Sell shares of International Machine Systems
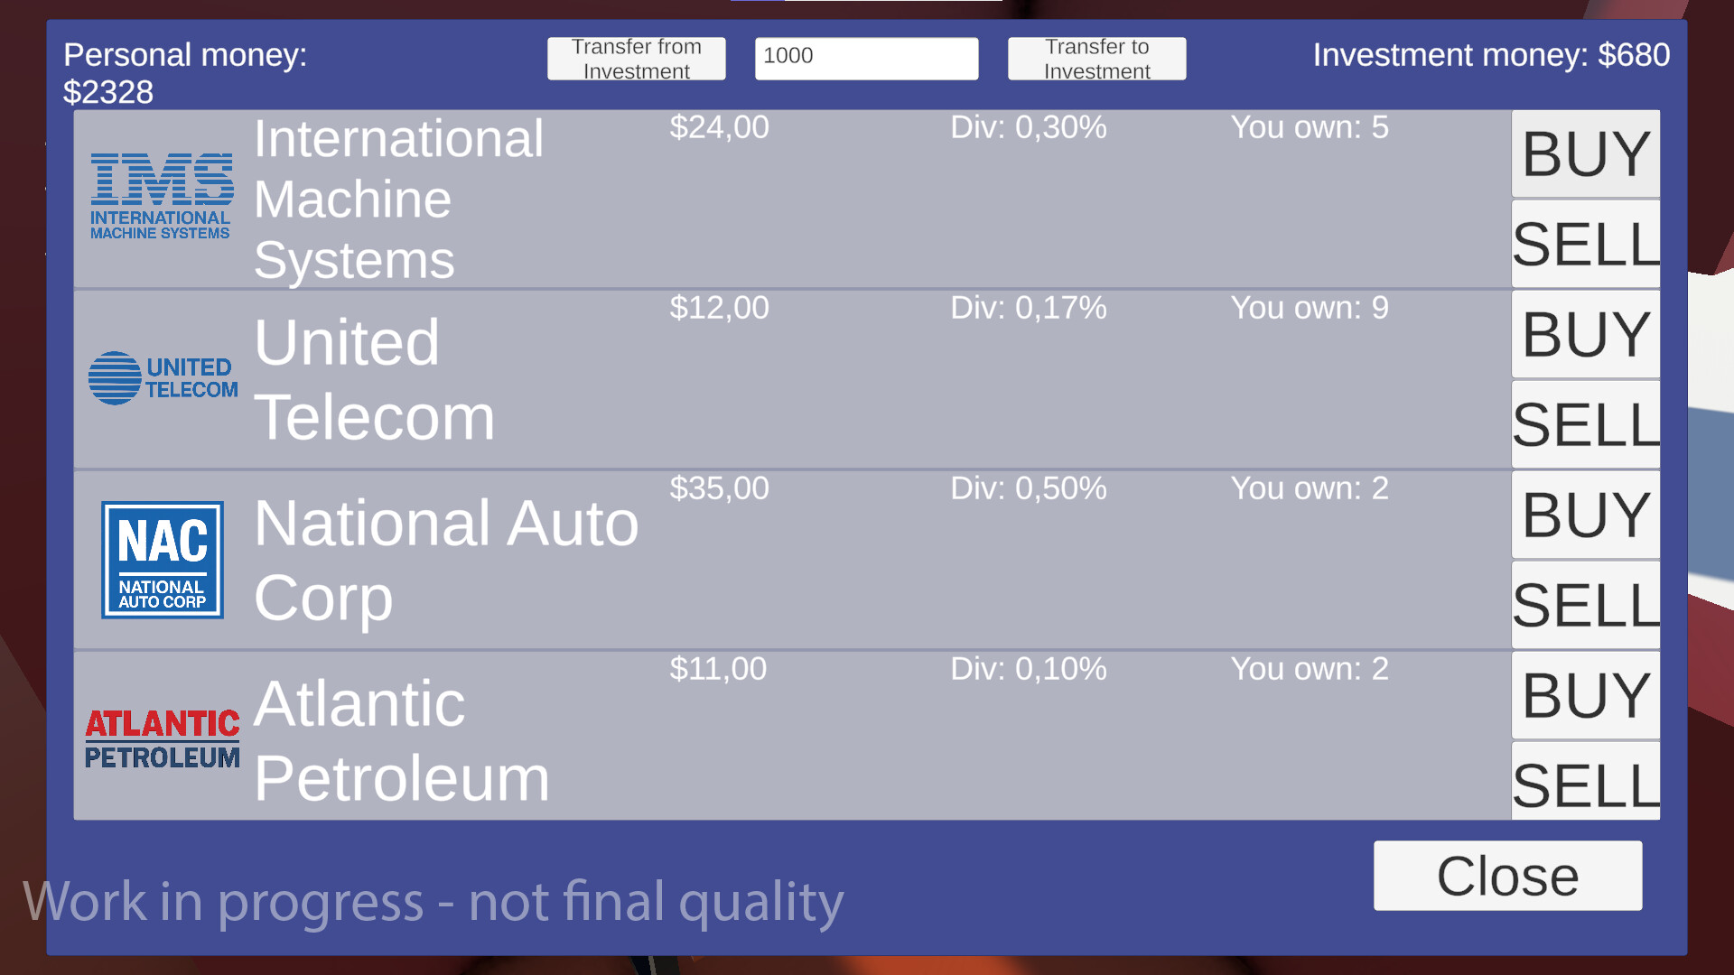 coord(1584,244)
